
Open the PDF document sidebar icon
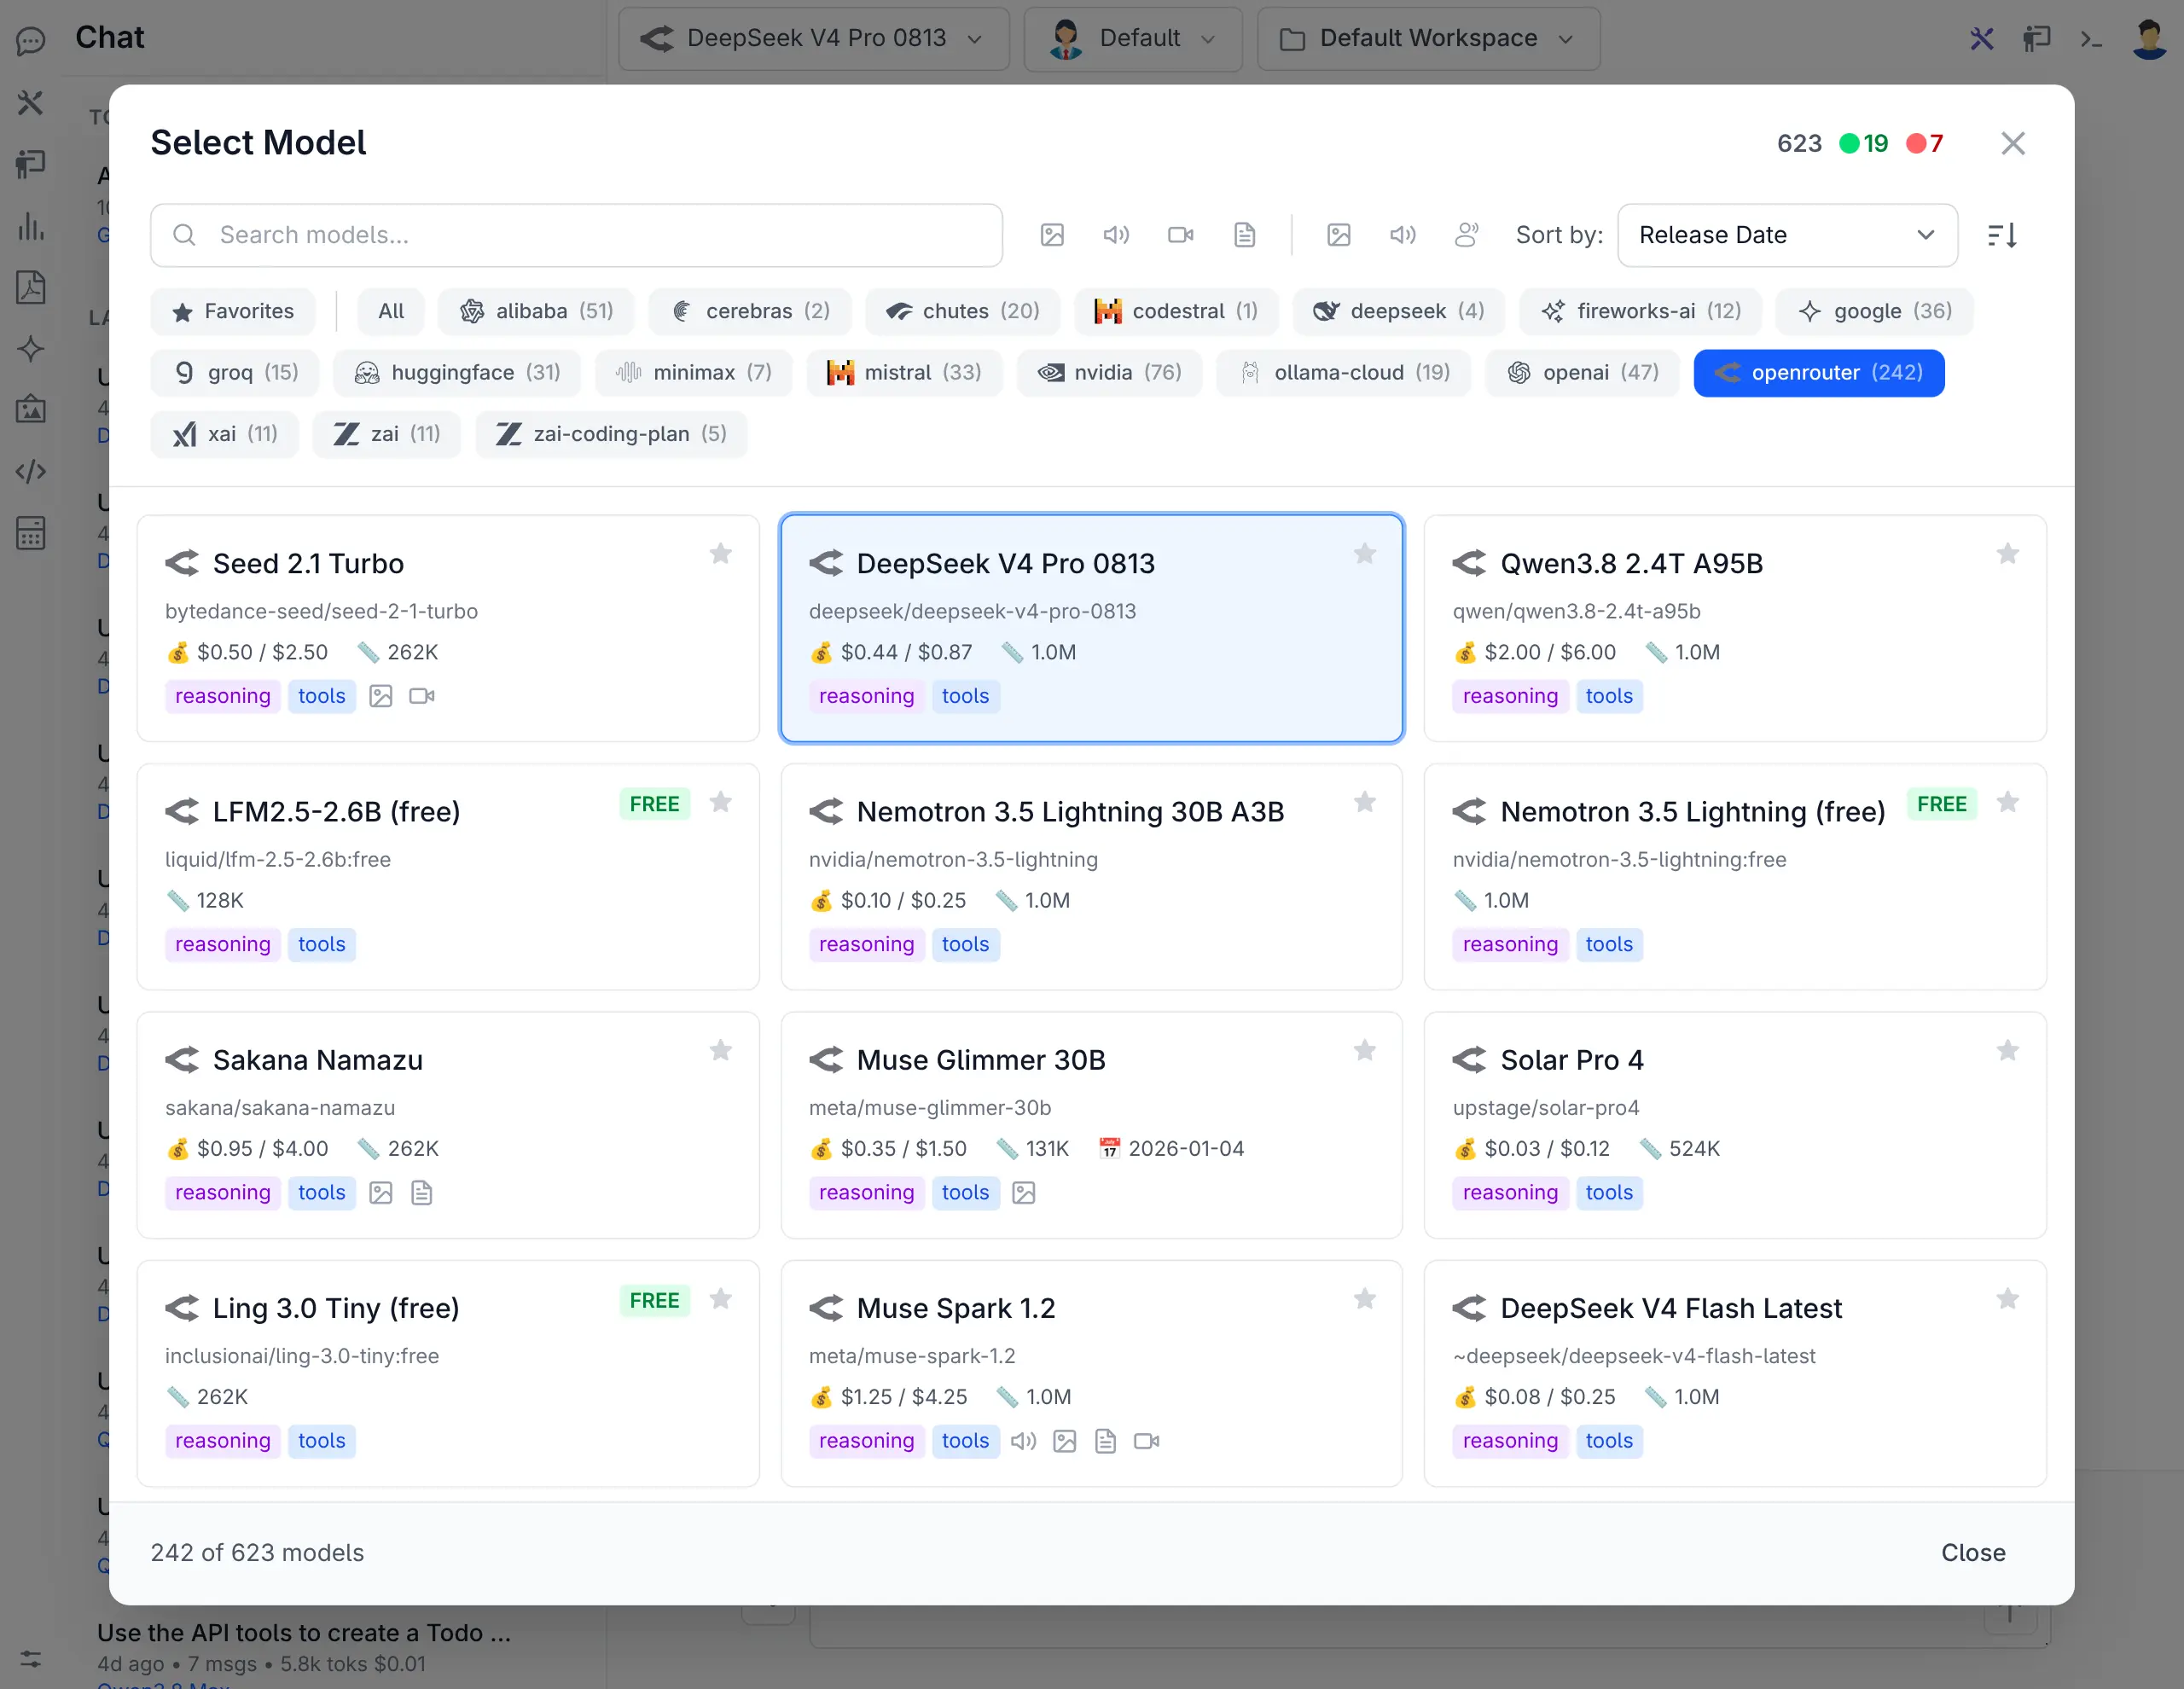[x=31, y=287]
